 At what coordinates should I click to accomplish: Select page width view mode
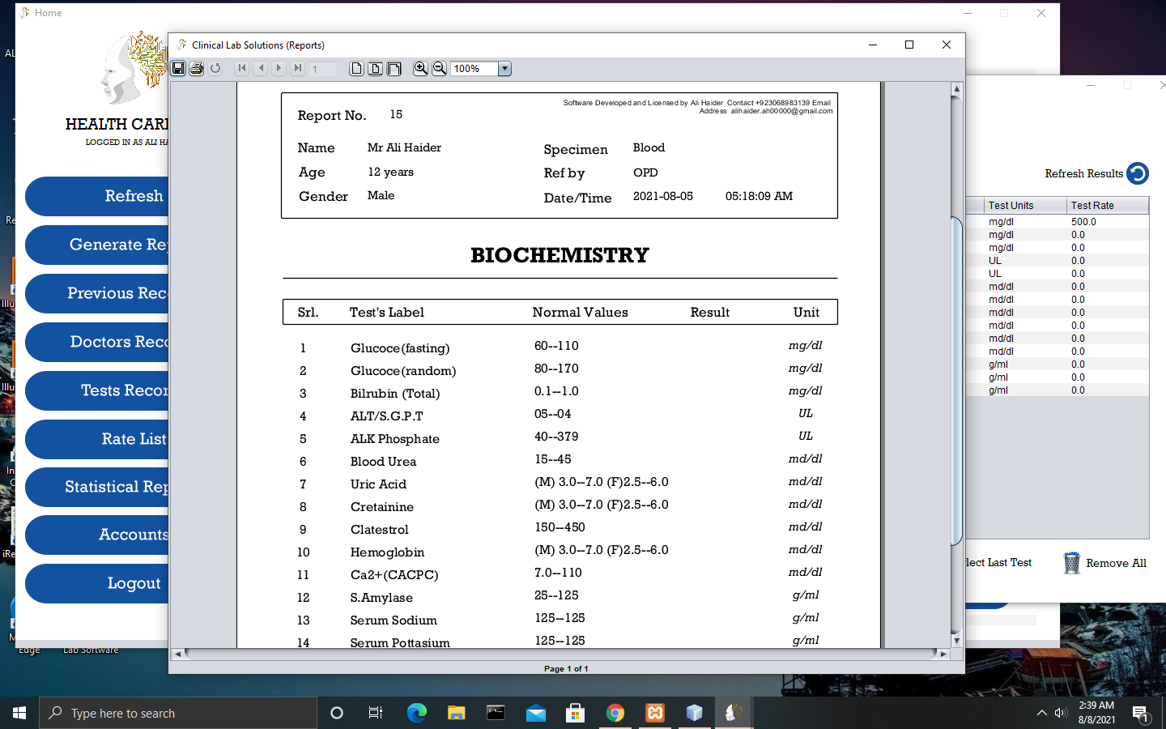[376, 68]
